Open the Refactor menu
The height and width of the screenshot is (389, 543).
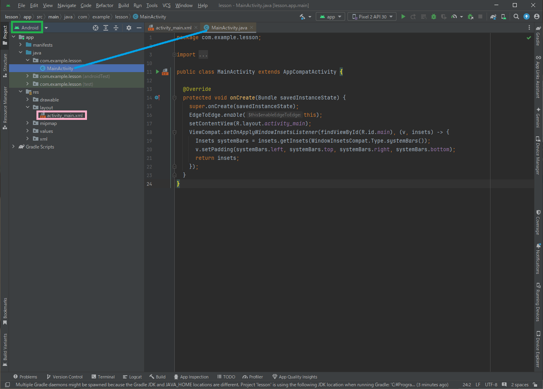coord(105,5)
